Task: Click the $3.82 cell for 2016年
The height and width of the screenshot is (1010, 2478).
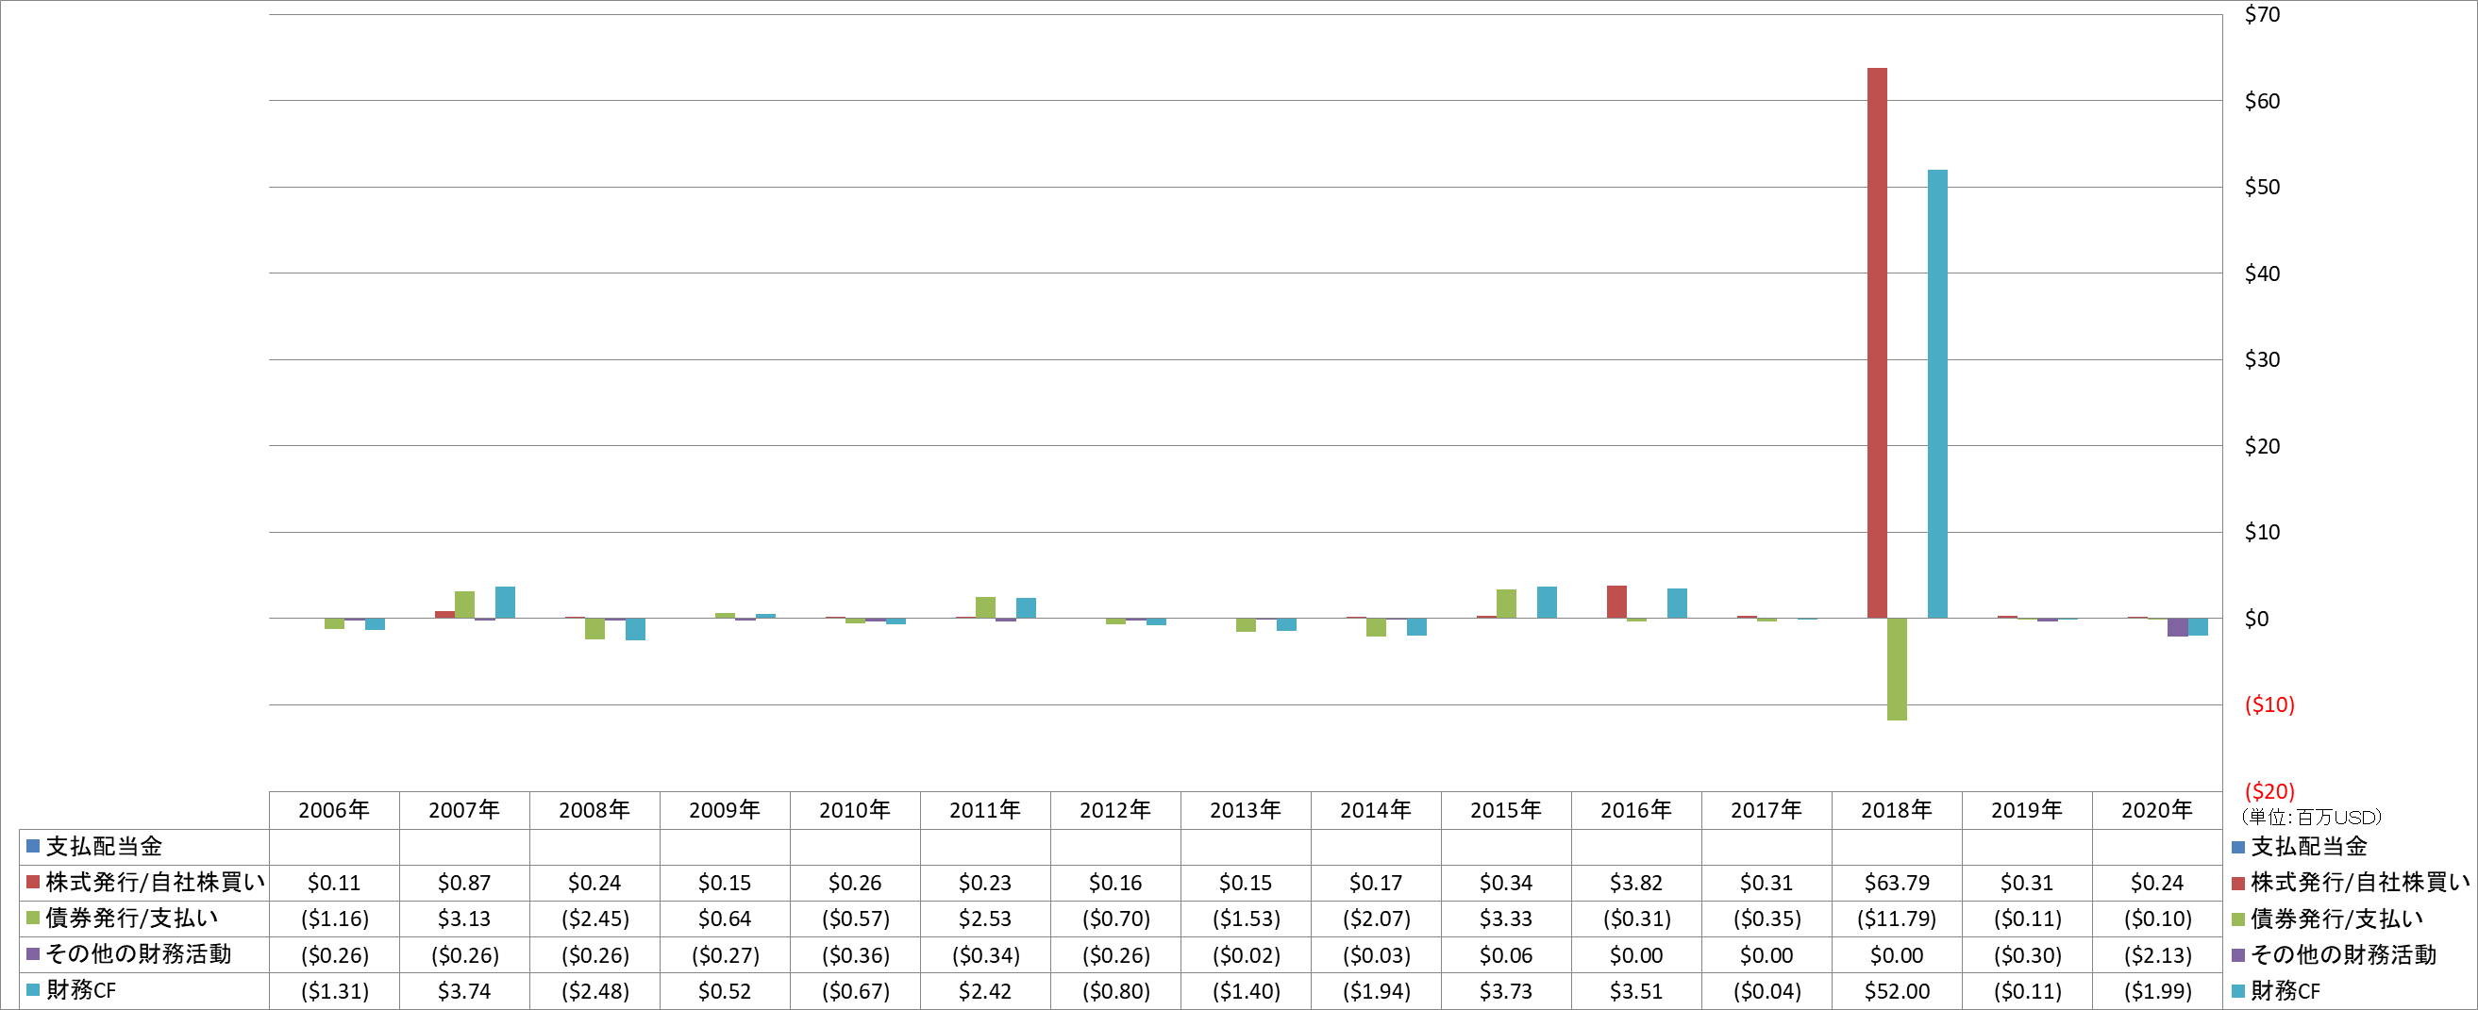Action: coord(1636,882)
